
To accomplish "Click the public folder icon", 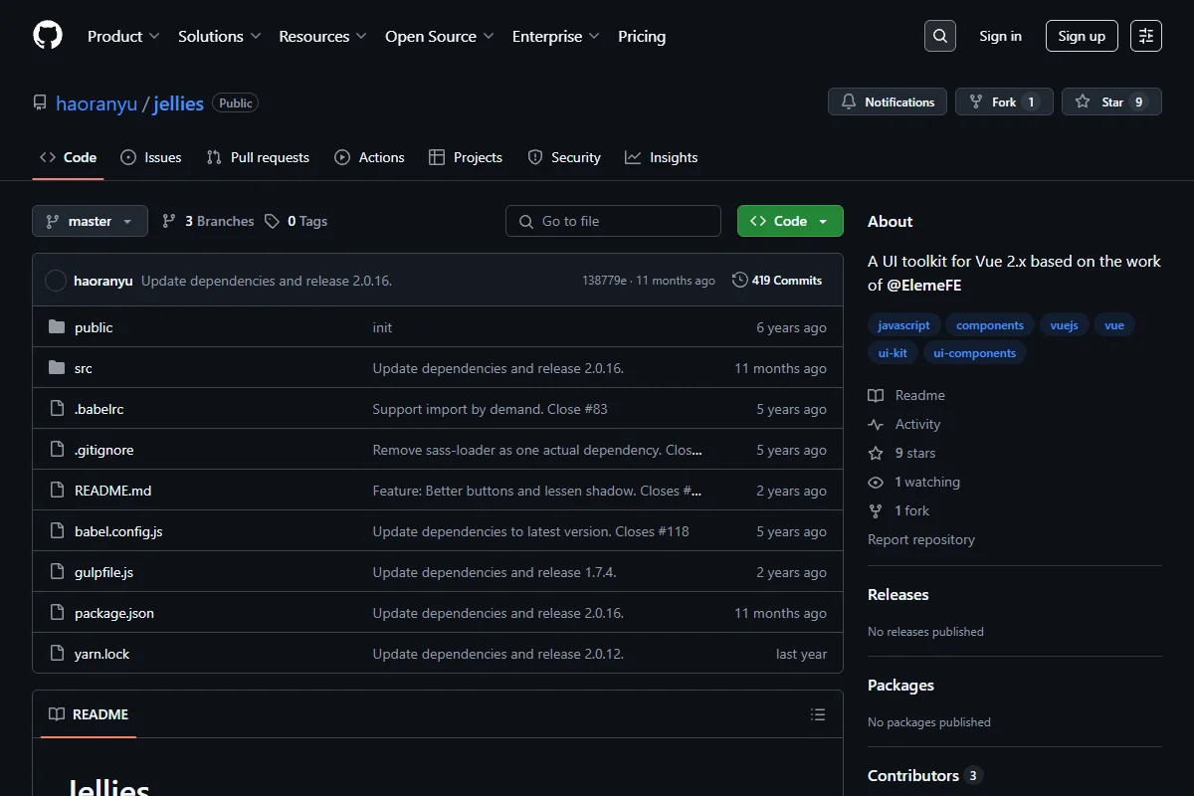I will coord(57,327).
